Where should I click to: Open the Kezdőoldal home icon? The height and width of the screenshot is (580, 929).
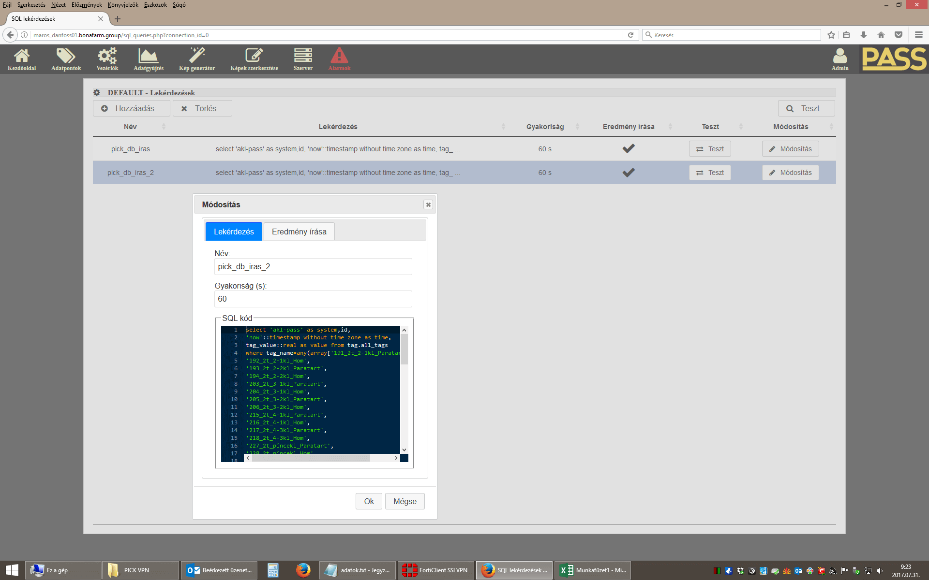(22, 59)
